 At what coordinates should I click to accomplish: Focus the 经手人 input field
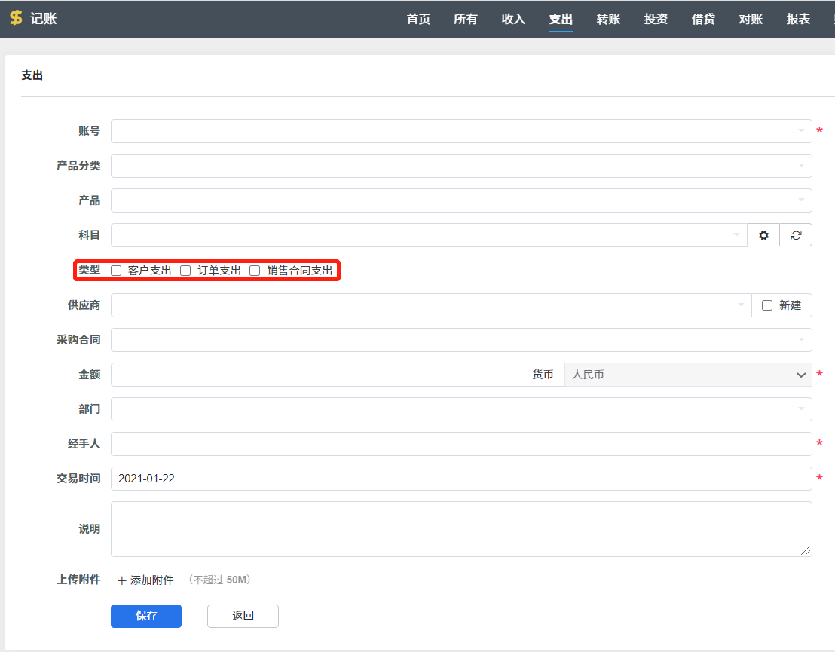click(x=461, y=444)
